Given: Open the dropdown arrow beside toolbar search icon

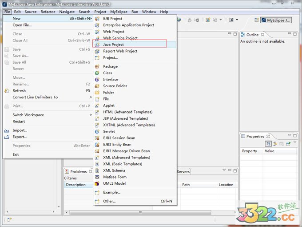Looking at the screenshot, I should click(x=221, y=20).
